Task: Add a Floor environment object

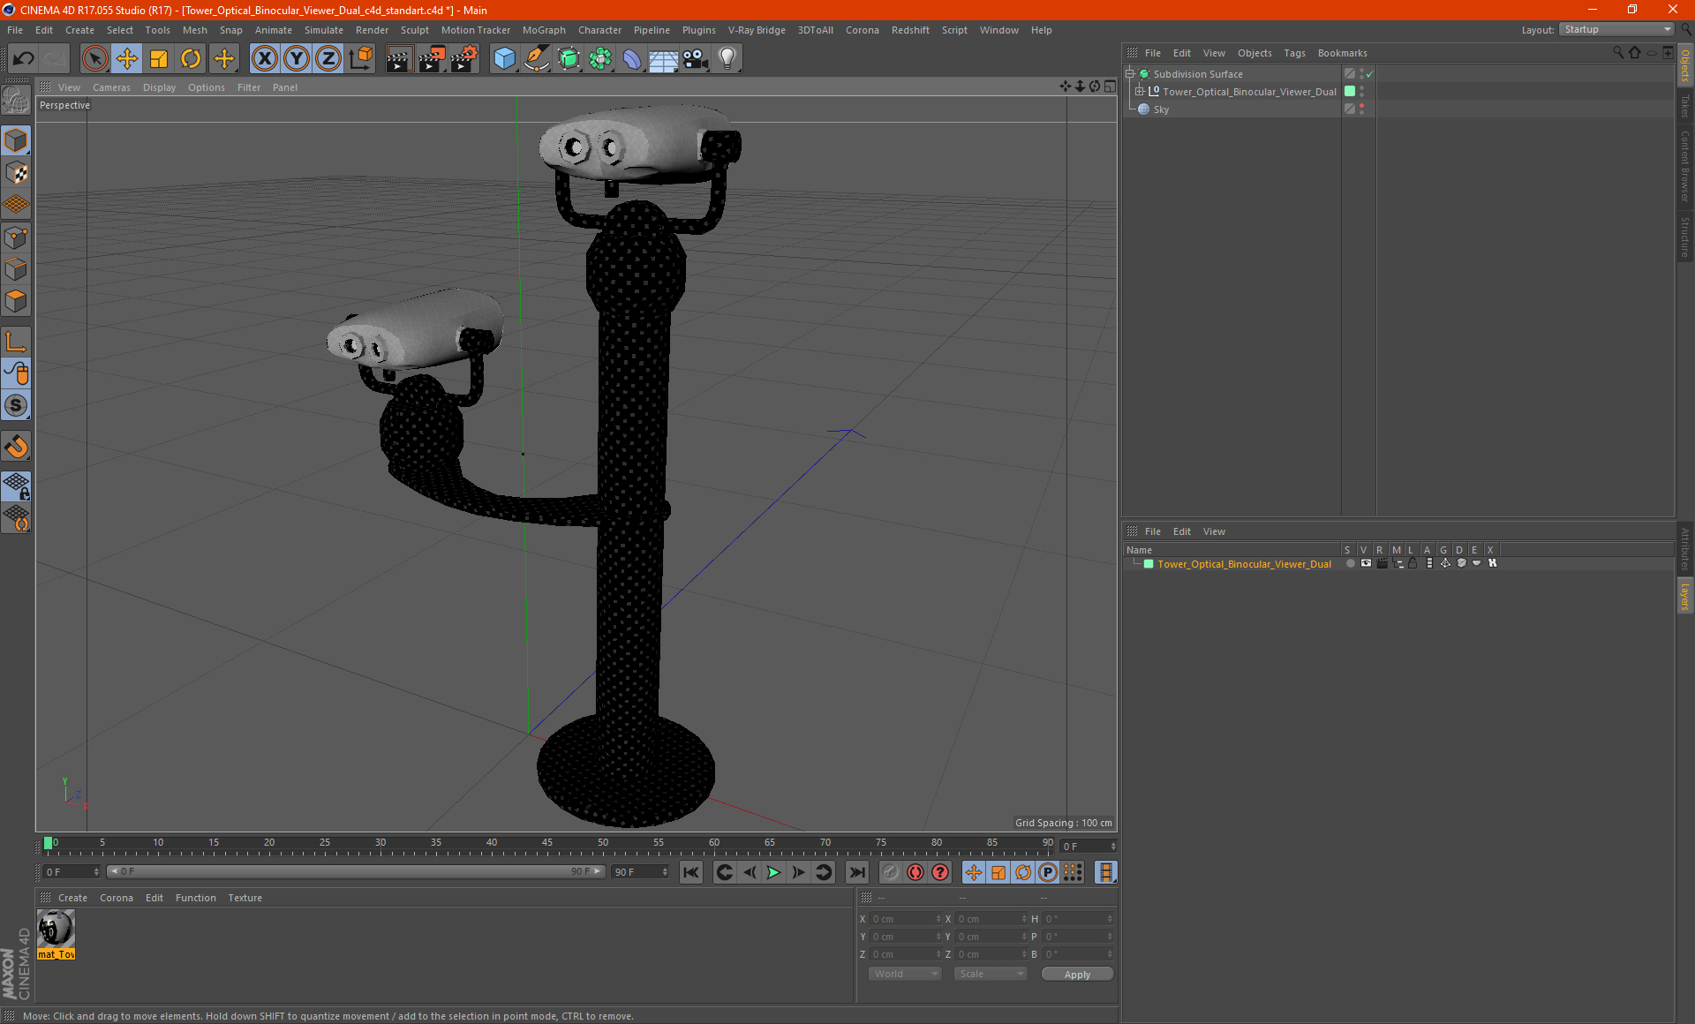Action: coord(663,59)
